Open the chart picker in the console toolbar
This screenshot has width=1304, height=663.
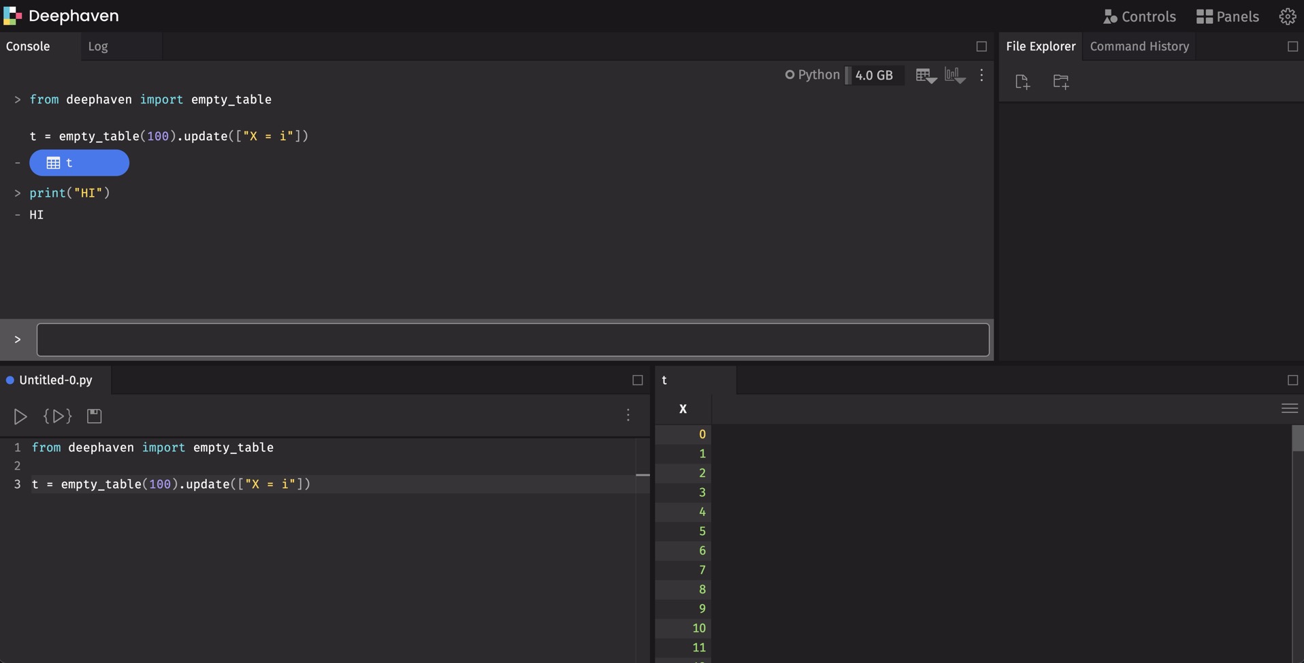954,76
